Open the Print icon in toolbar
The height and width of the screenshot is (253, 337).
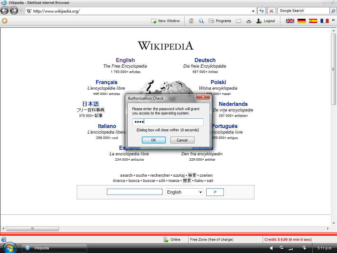249,21
